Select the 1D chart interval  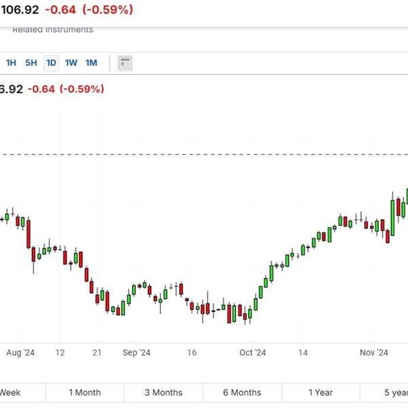(51, 63)
